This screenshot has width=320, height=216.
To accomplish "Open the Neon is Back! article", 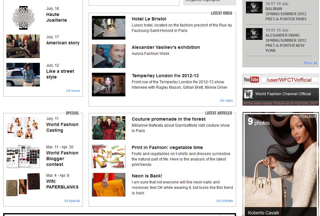I will [x=147, y=176].
